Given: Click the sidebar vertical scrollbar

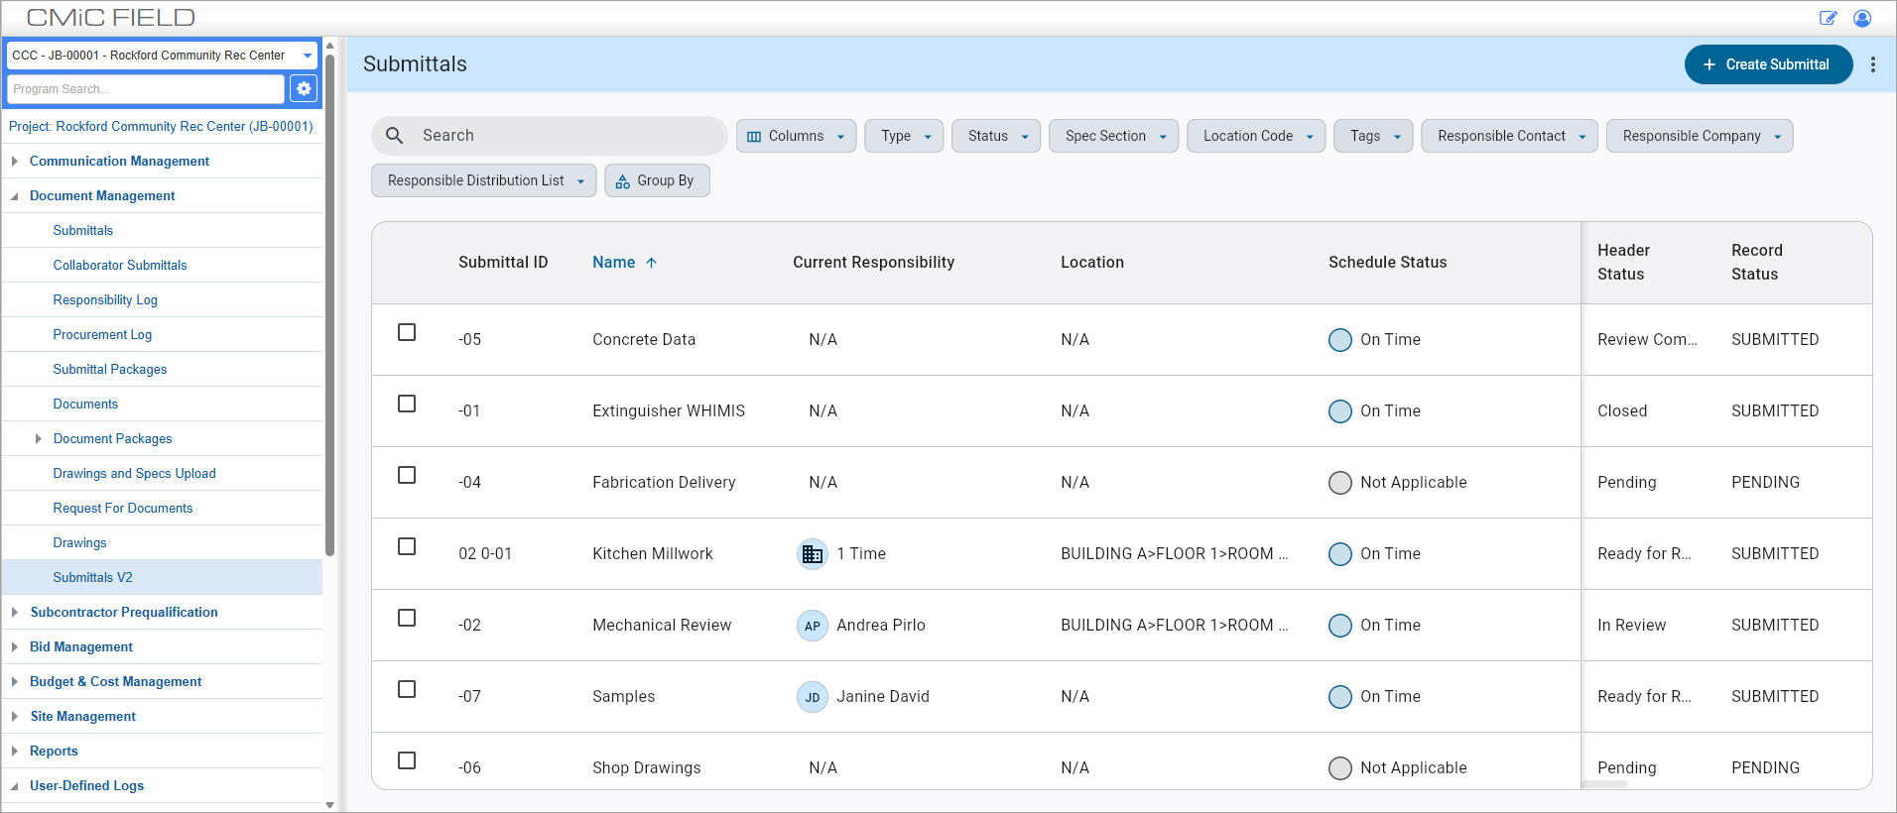Looking at the screenshot, I should 329,305.
